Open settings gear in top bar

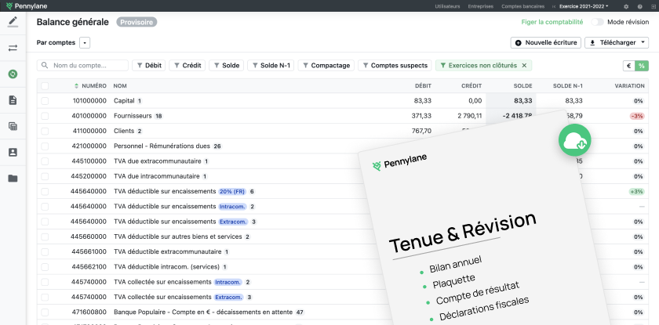click(x=626, y=6)
